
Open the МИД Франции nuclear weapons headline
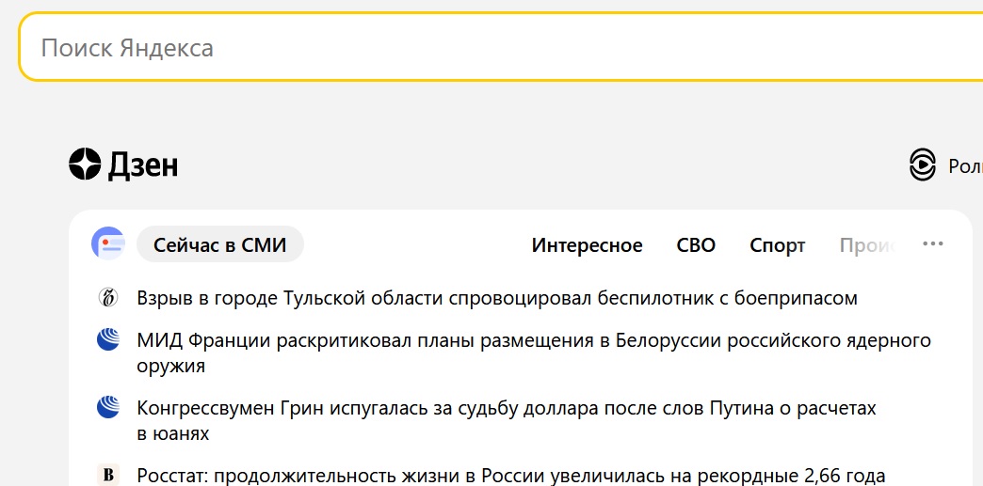[x=534, y=353]
